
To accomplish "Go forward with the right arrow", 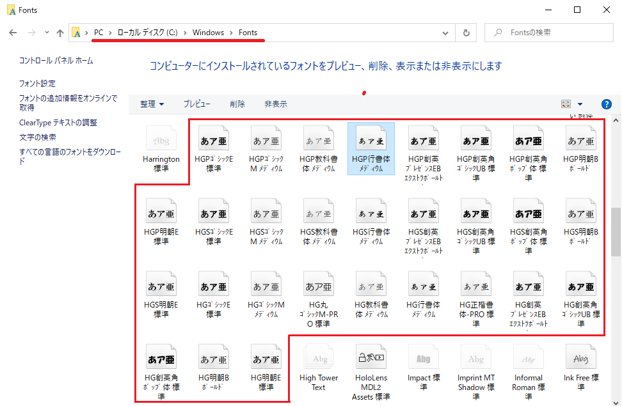I will pos(32,33).
